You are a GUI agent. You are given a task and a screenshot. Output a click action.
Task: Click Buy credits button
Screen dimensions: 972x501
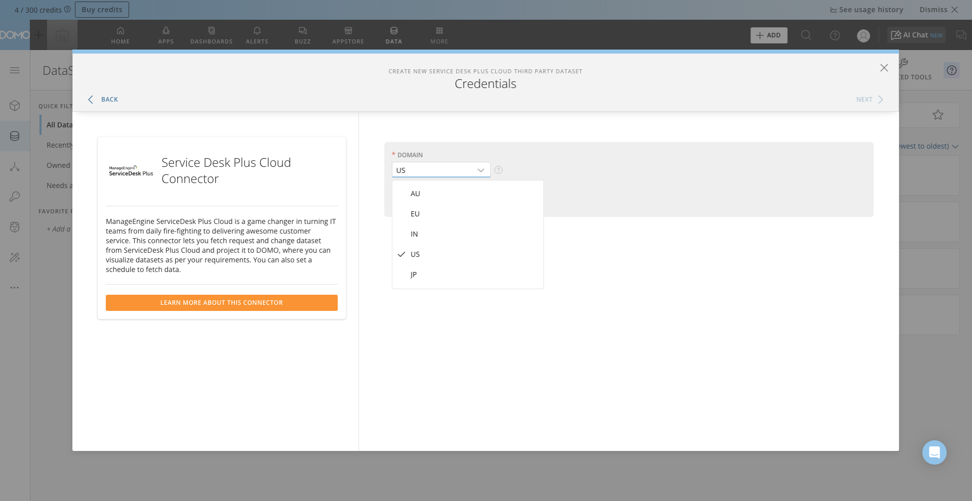(102, 10)
